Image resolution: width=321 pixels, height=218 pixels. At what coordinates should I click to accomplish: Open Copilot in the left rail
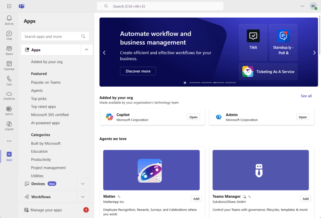click(x=9, y=126)
